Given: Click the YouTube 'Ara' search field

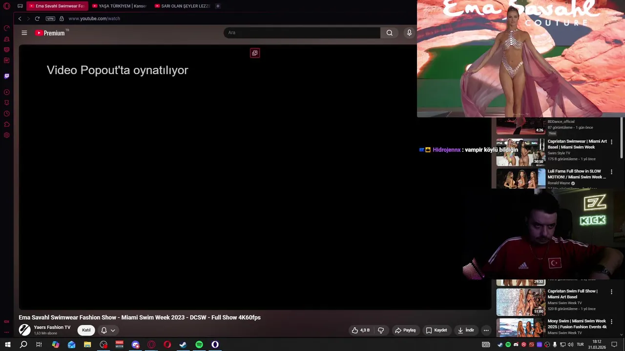Looking at the screenshot, I should click(x=302, y=33).
